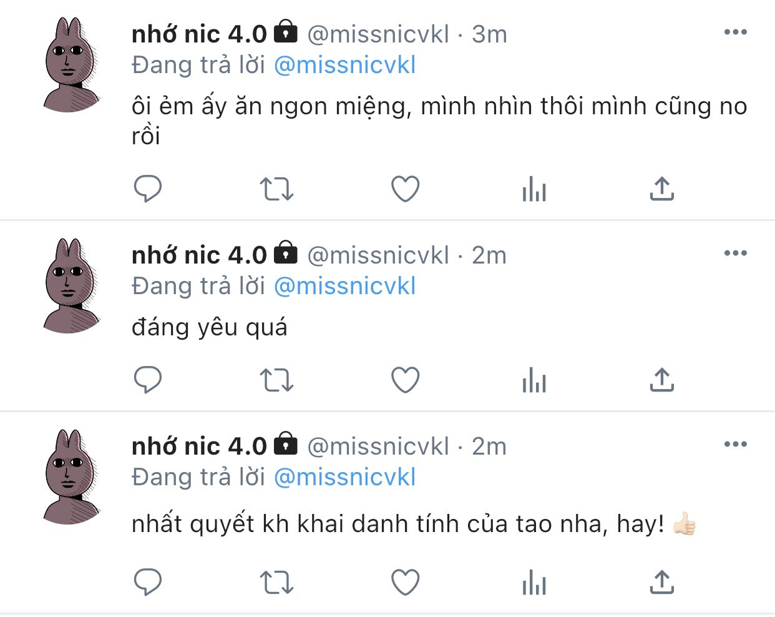
Task: Share the "nhất quyết kh khai" tweet
Action: click(662, 583)
